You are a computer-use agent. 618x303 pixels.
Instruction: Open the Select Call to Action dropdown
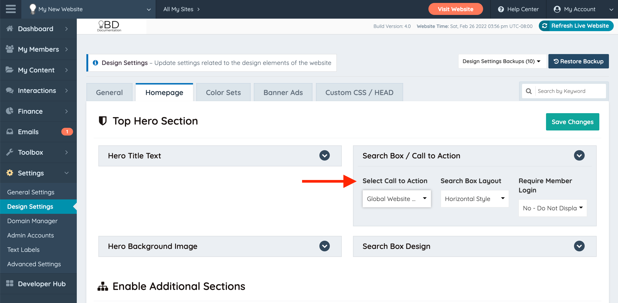[x=396, y=199]
